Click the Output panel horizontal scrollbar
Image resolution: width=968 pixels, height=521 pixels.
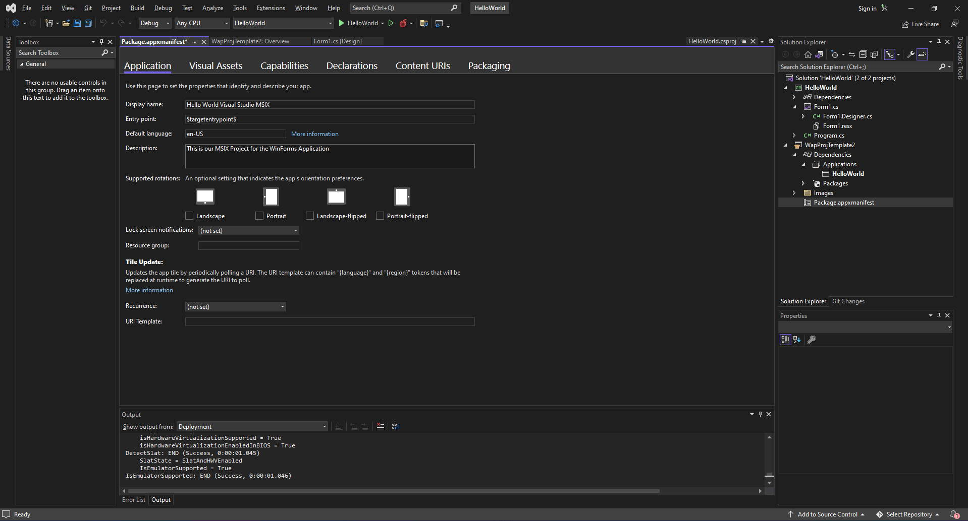pos(394,491)
